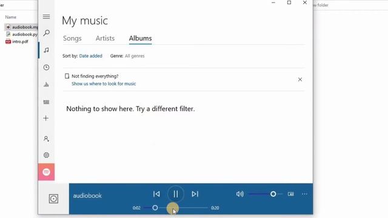Click the seek bar position handle
388x218 pixels.
click(x=155, y=208)
